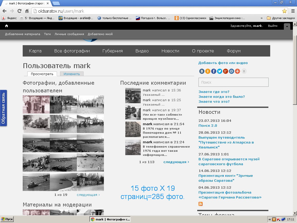Click the Windows Пуск start button
The height and width of the screenshot is (223, 297).
[x=7, y=219]
